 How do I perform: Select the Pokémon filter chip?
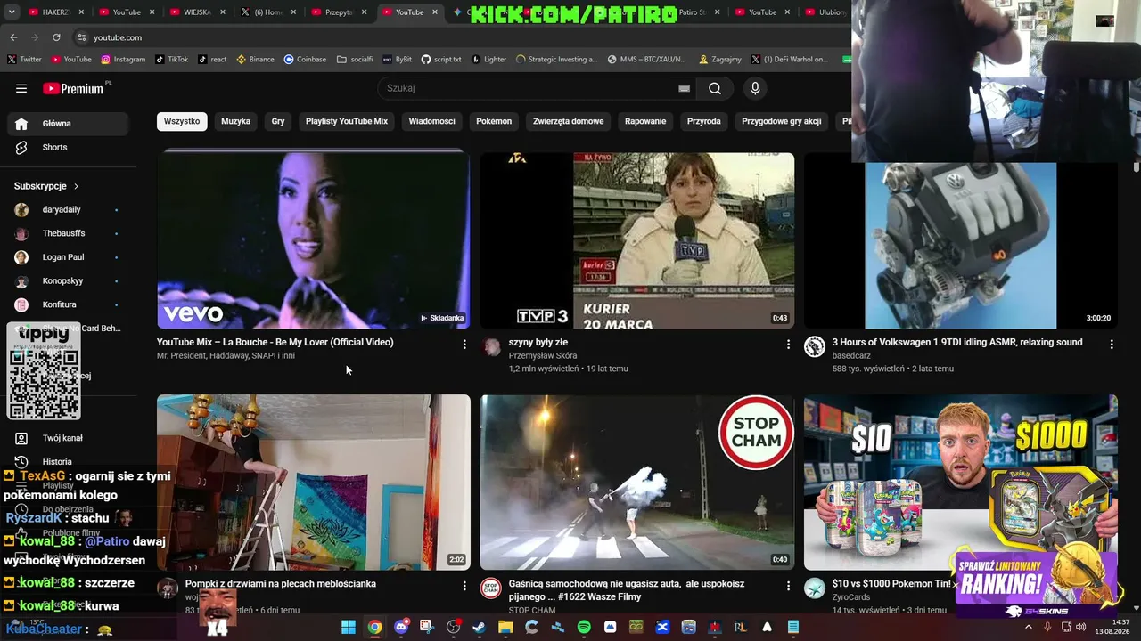[x=494, y=121]
